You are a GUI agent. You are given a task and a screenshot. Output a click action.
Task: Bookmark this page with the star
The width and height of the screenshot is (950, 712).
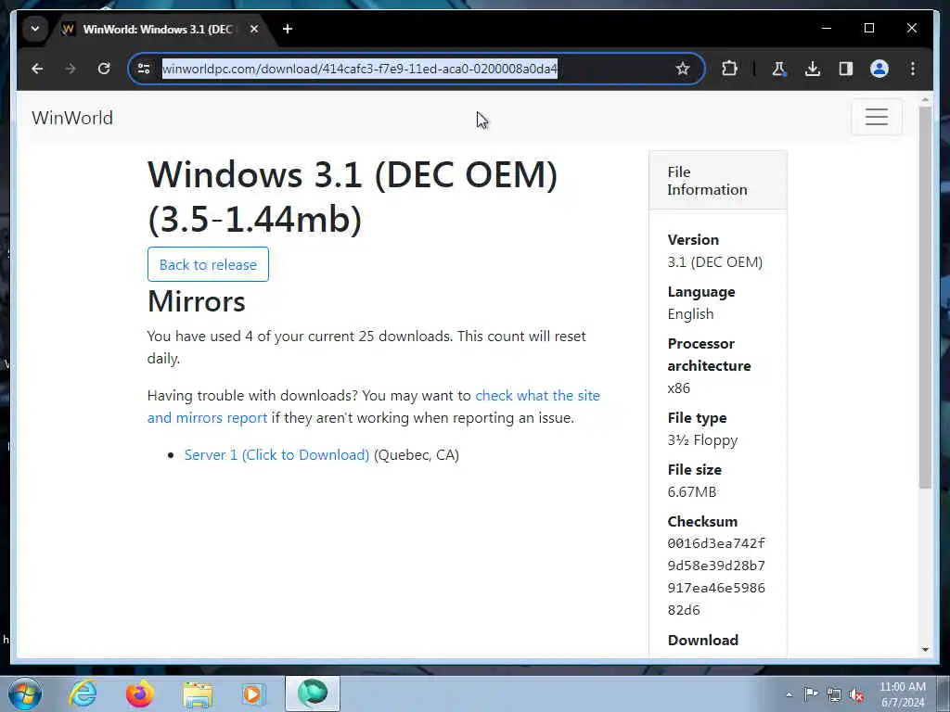point(683,69)
